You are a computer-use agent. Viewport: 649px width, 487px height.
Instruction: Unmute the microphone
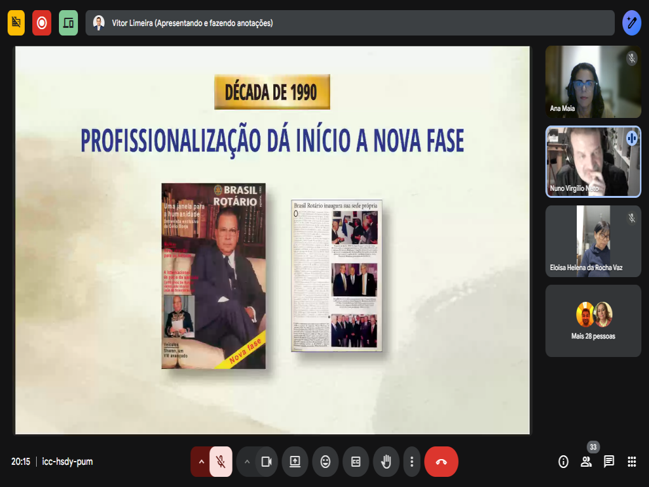(221, 462)
